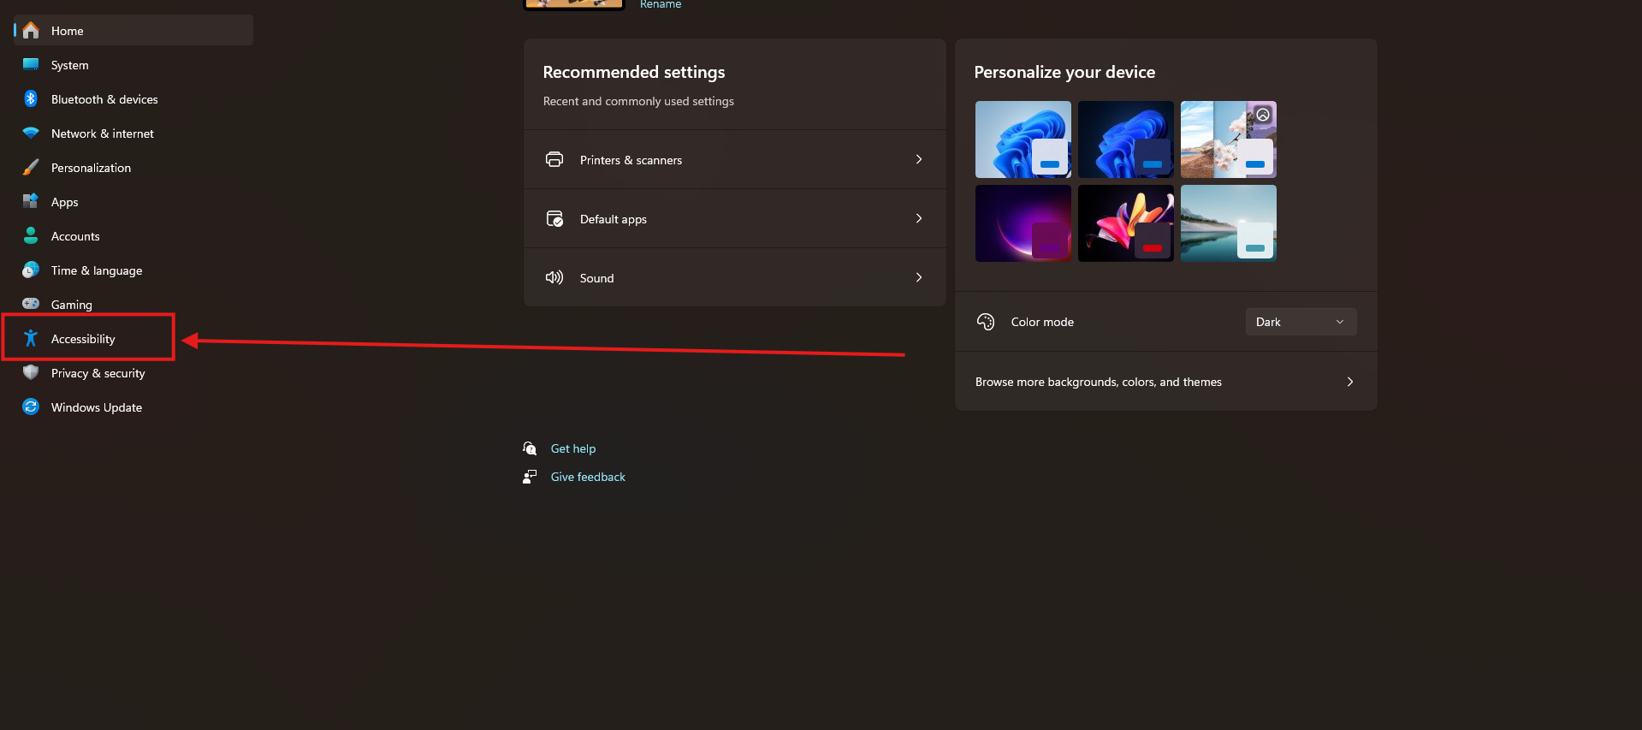This screenshot has width=1642, height=730.
Task: Click the Windows Update refresh icon
Action: pos(31,407)
